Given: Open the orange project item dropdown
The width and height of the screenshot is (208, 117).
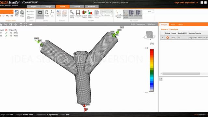Looking at the screenshot, I should coord(6,12).
